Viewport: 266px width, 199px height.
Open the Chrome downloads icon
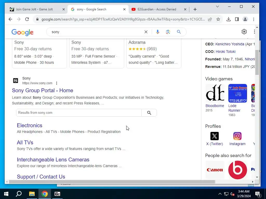coord(229,19)
